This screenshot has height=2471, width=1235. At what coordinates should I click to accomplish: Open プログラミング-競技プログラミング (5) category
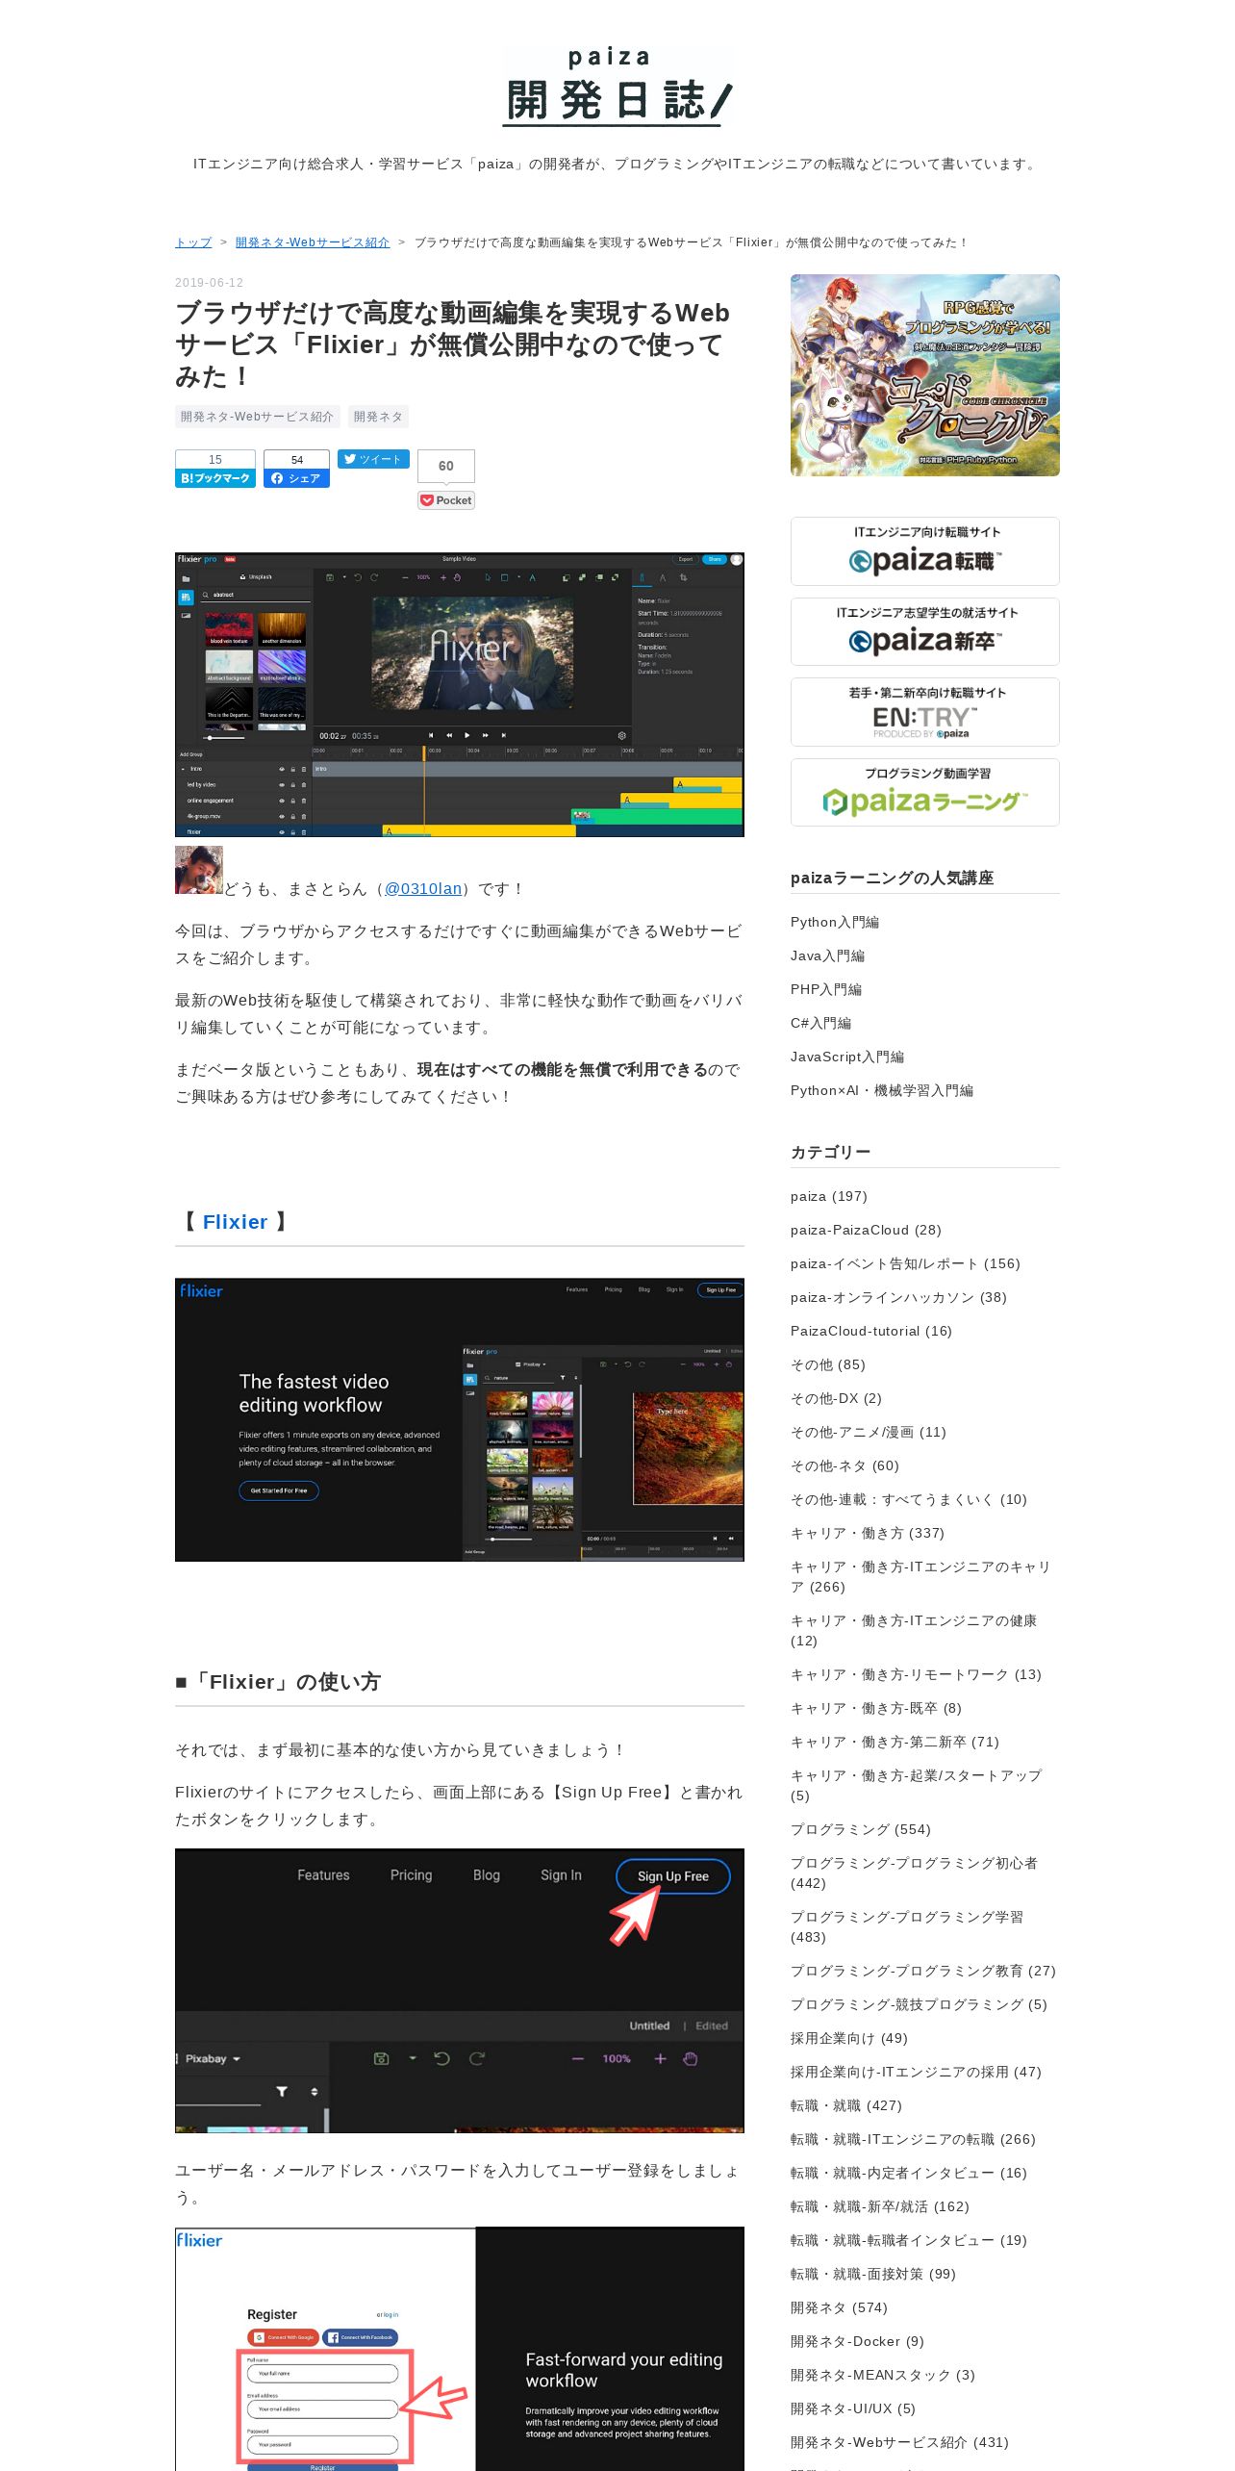point(919,2004)
